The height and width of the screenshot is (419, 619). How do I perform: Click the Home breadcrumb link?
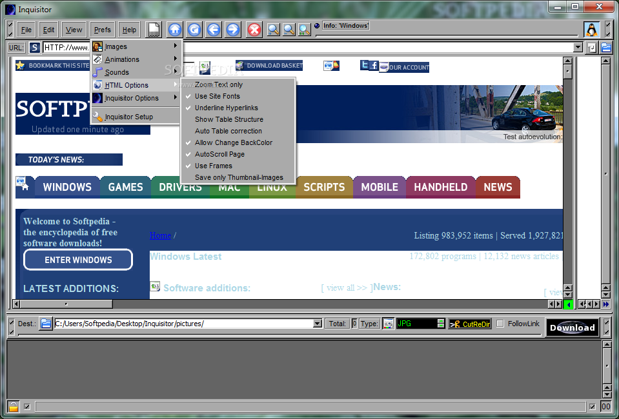coord(160,236)
